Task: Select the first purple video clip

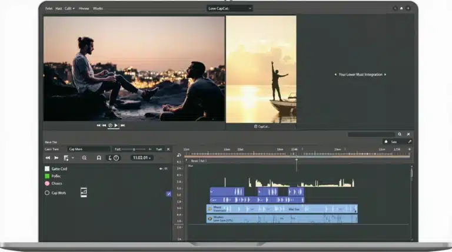Action: tap(227, 191)
